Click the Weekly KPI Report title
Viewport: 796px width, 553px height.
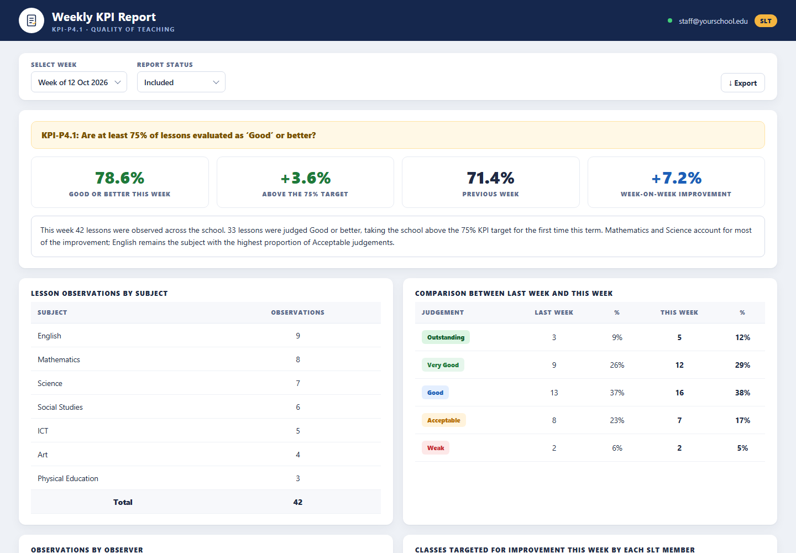pos(104,17)
